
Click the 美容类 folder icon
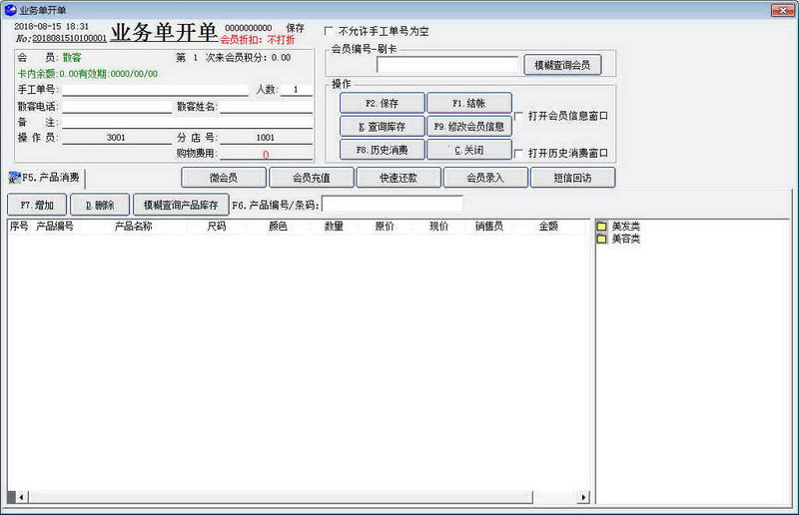click(x=602, y=239)
